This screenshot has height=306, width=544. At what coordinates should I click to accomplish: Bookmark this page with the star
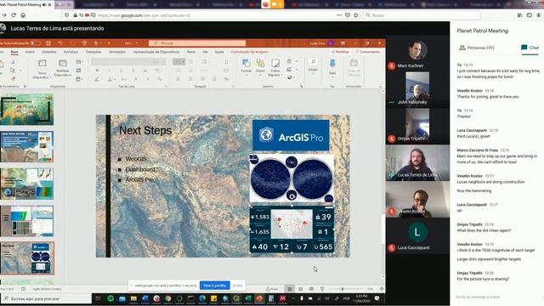tap(356, 15)
